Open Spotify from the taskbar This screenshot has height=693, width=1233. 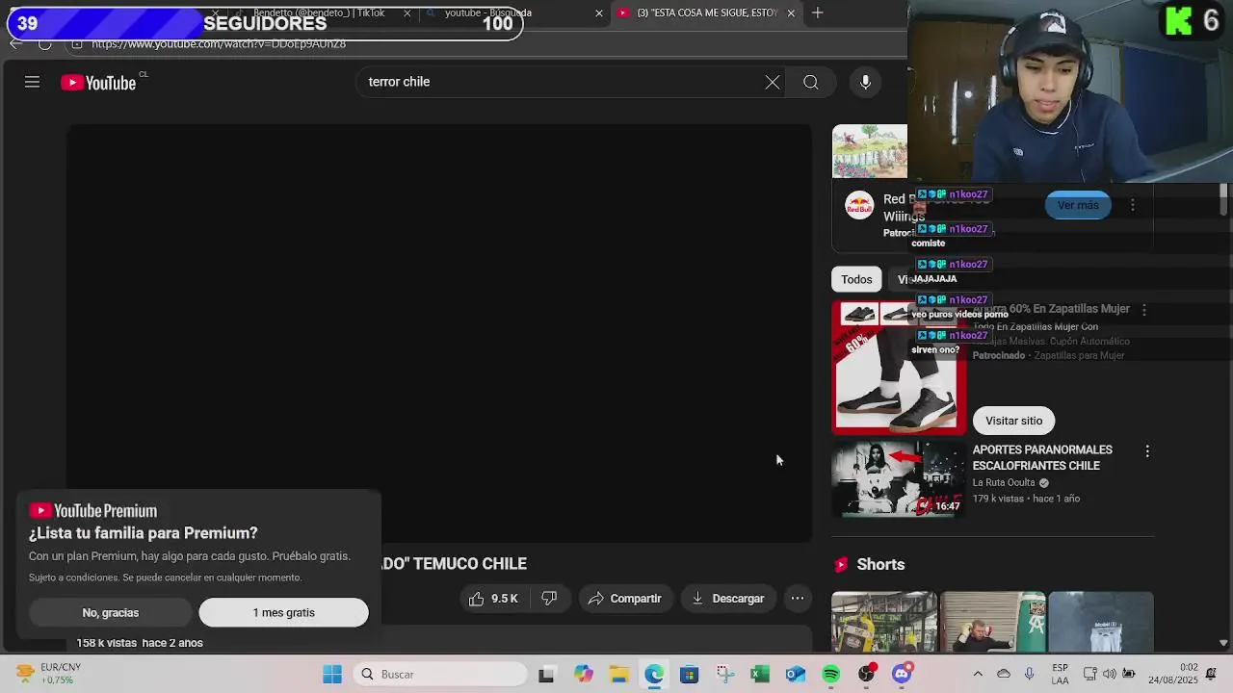830,674
